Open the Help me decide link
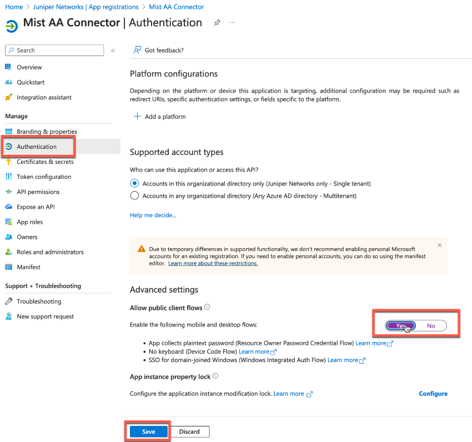The height and width of the screenshot is (442, 472). point(153,215)
